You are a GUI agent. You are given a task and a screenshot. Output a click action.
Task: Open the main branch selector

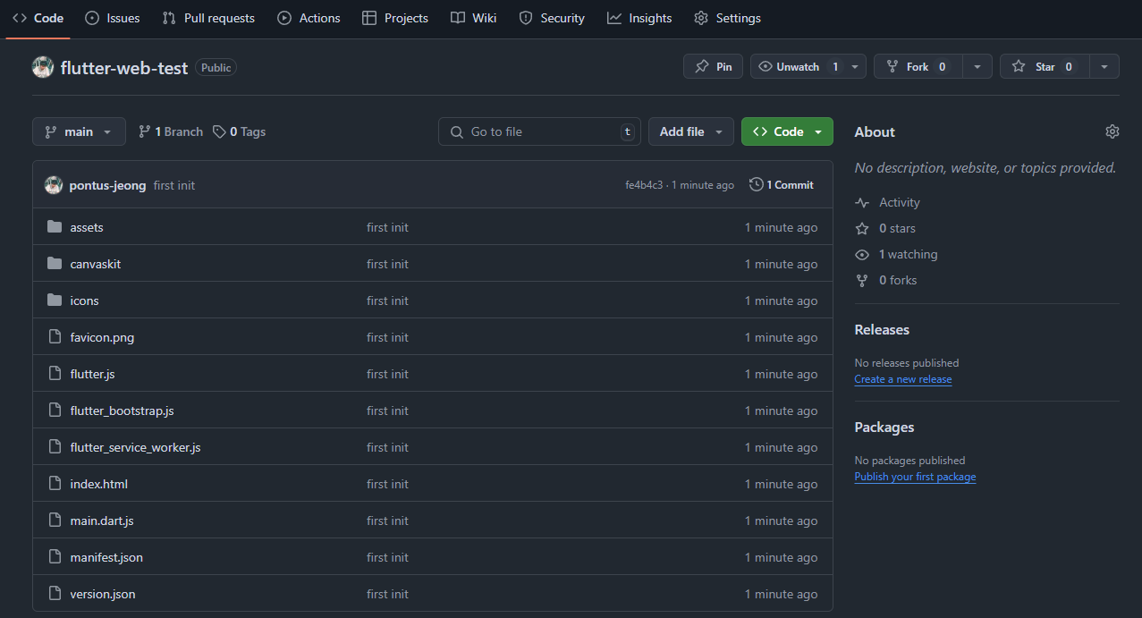(79, 131)
